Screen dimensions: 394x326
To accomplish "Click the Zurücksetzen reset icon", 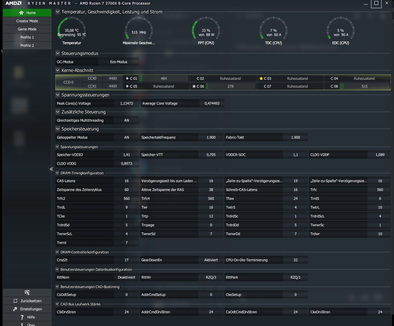I will click(x=15, y=301).
